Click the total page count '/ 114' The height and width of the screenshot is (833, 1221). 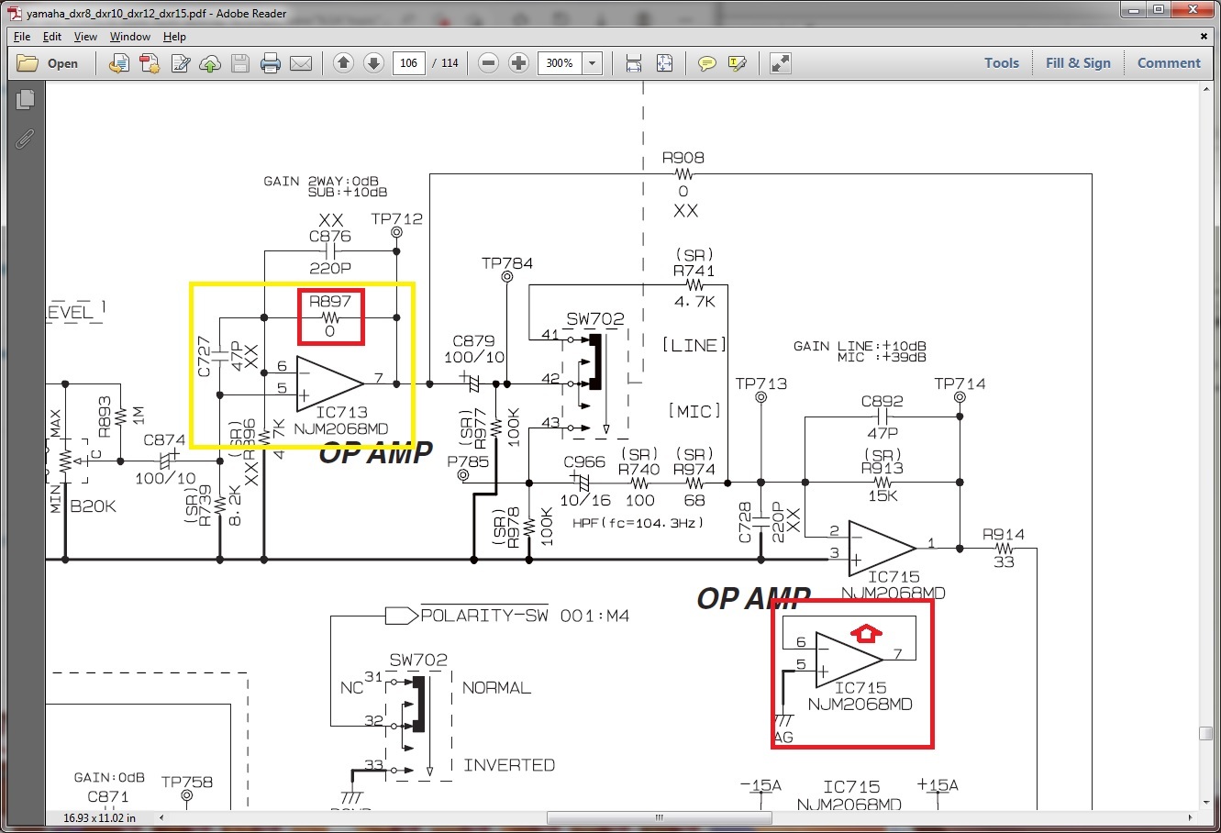(x=445, y=63)
